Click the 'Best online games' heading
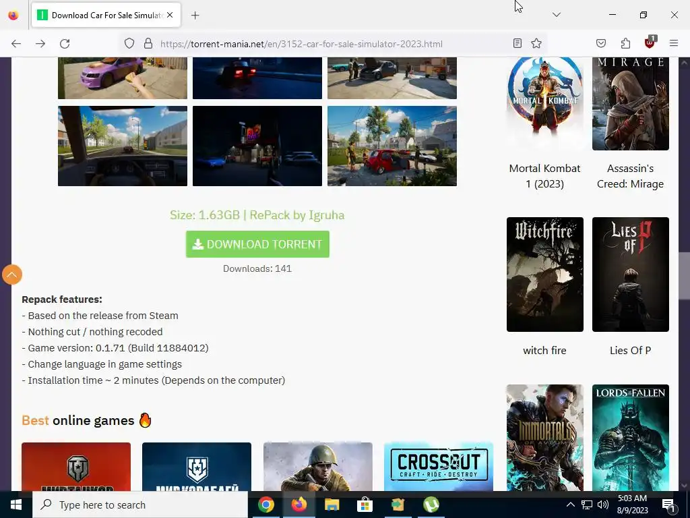 tap(87, 421)
